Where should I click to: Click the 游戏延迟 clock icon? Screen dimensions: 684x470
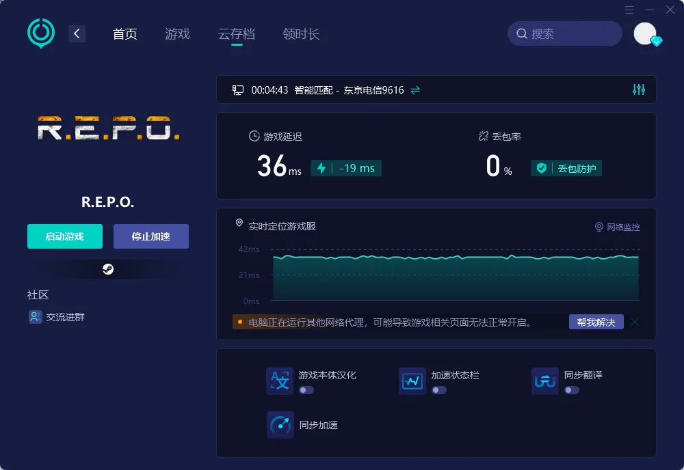254,137
